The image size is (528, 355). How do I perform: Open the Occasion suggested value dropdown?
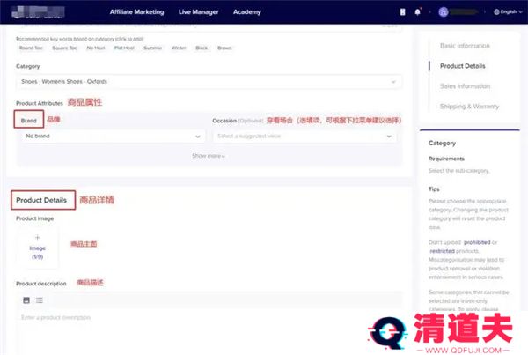304,137
